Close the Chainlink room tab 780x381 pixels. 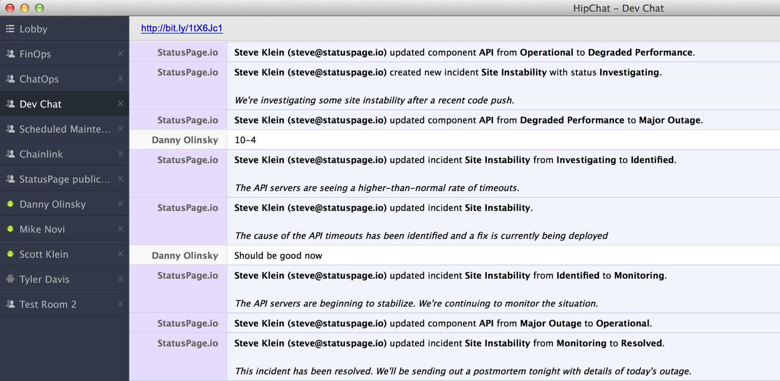(120, 153)
